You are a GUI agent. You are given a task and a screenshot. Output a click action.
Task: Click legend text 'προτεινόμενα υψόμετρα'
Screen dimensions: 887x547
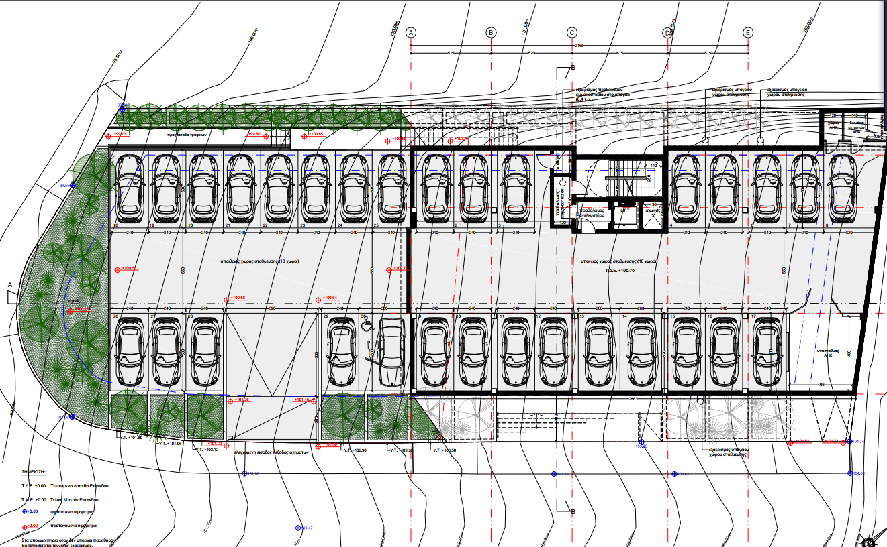pyautogui.click(x=75, y=526)
